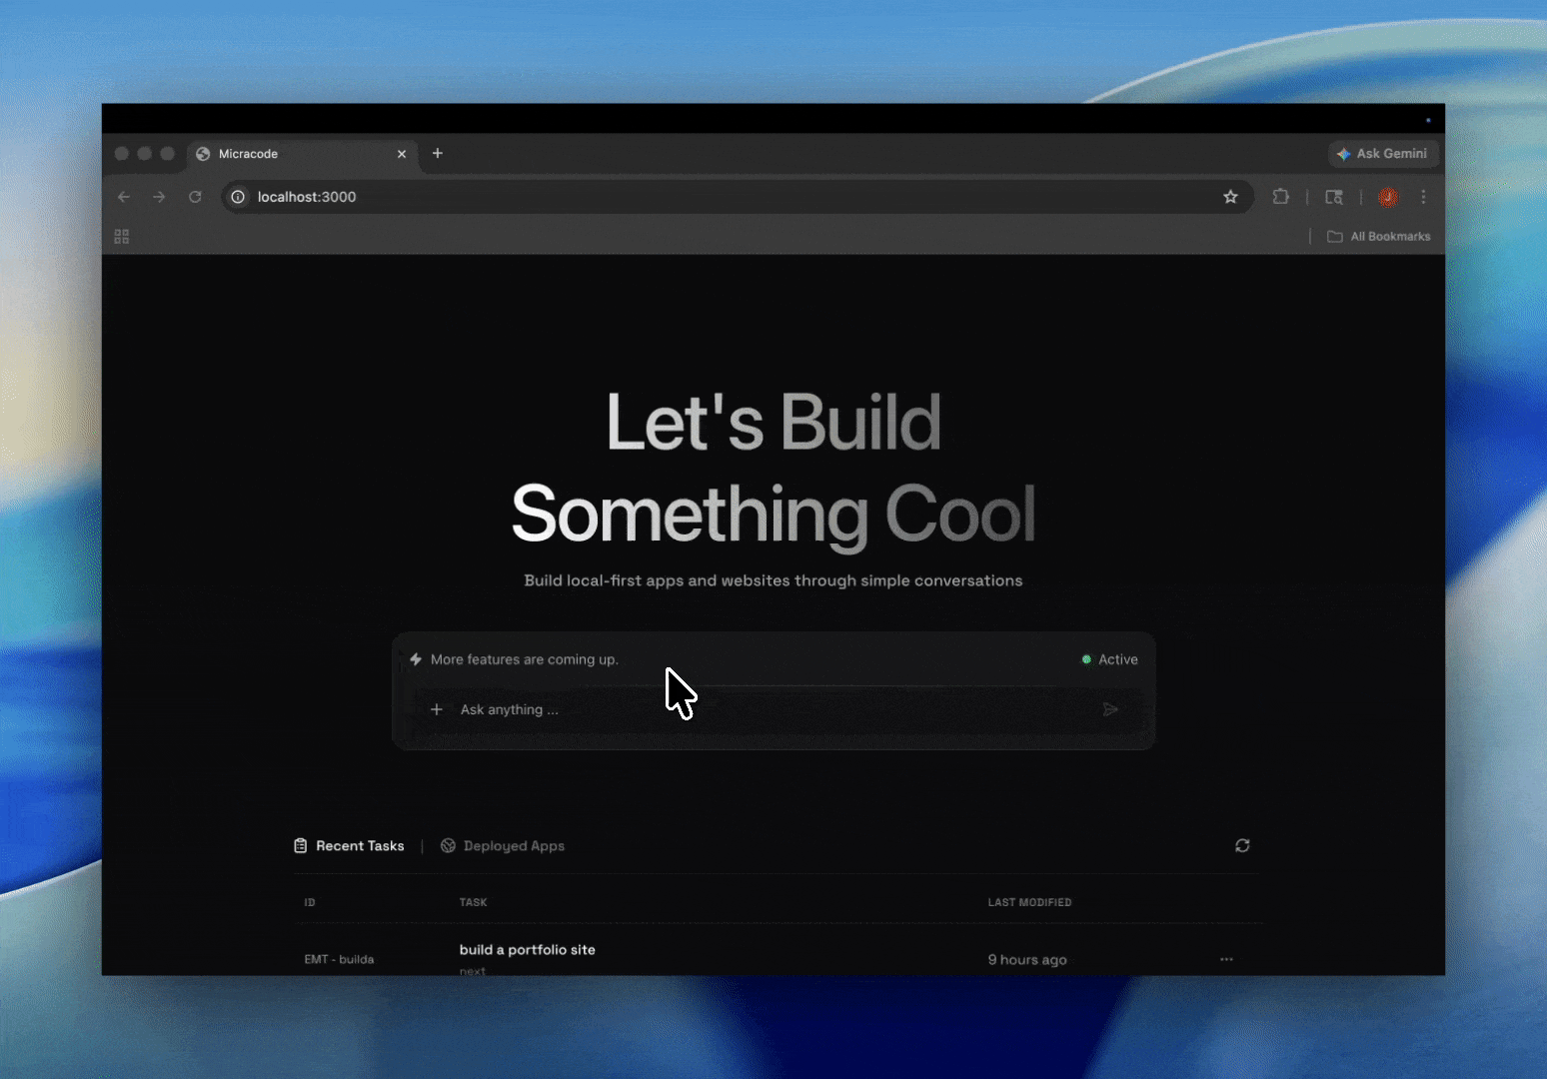Open the Extensions puzzle icon
This screenshot has height=1079, width=1547.
coord(1280,197)
